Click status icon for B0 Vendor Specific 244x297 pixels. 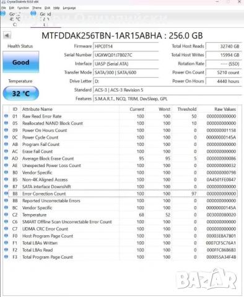pos(6,172)
